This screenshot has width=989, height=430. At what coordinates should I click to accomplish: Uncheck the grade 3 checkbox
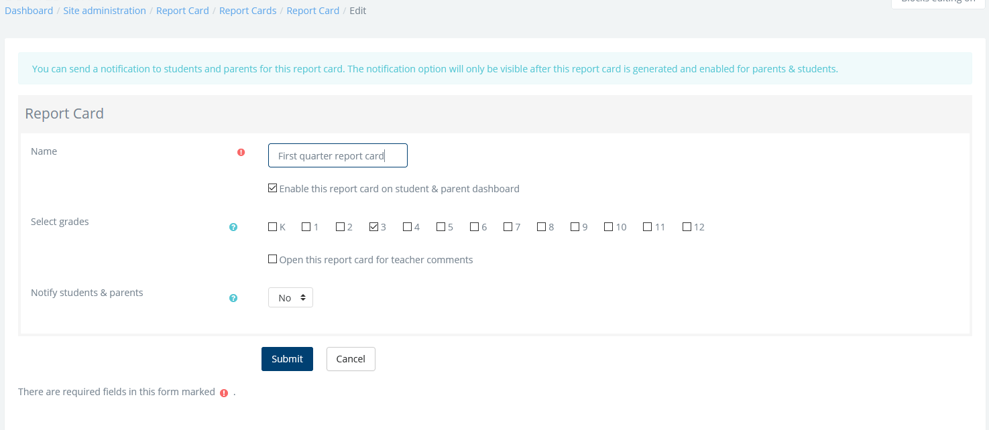pos(374,227)
